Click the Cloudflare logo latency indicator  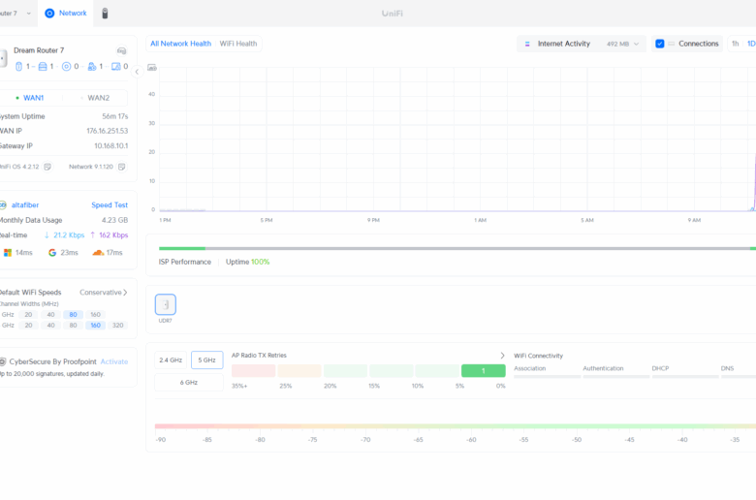pos(98,253)
